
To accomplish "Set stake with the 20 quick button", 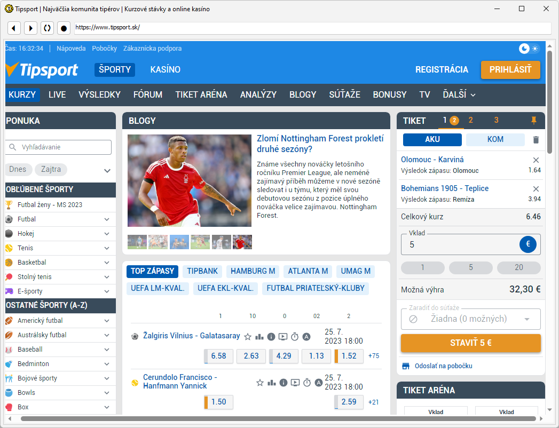I will pyautogui.click(x=519, y=268).
